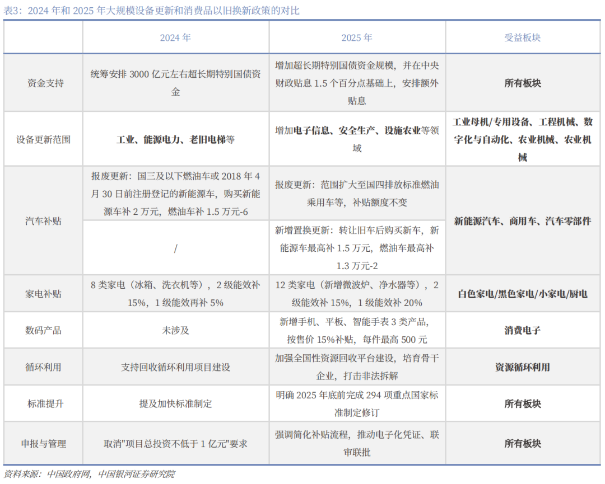This screenshot has width=605, height=484.
Task: Click the 提及加快标准制定 cell
Action: point(175,403)
